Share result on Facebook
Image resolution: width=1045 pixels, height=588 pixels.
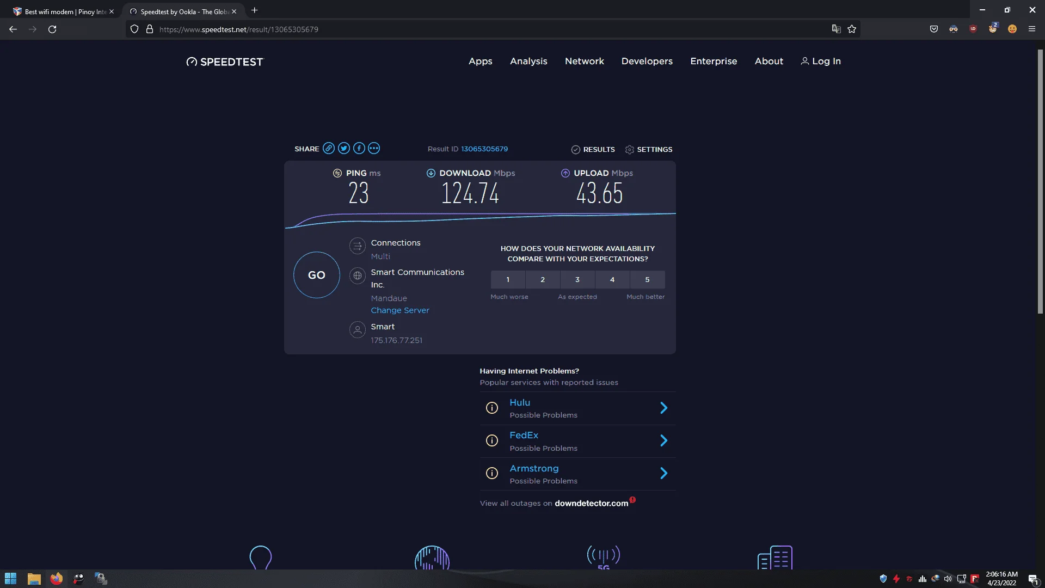click(x=359, y=148)
